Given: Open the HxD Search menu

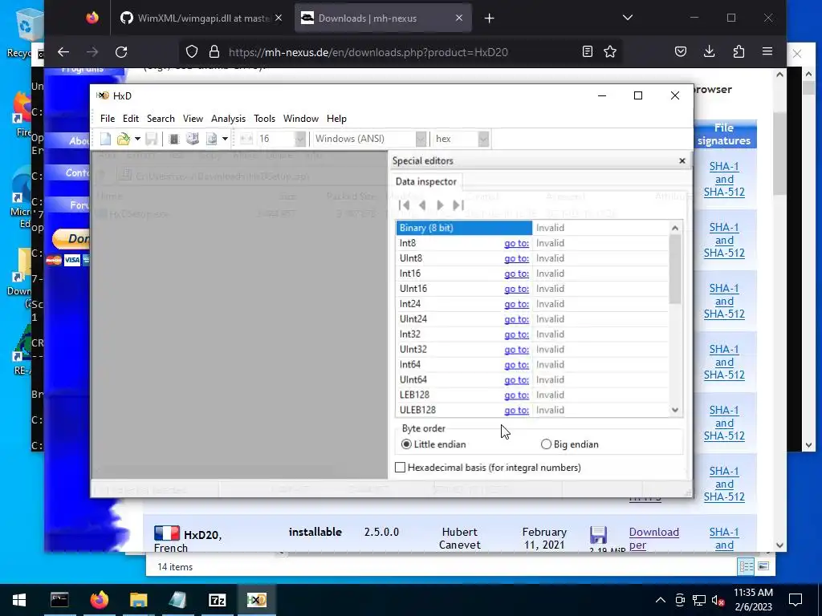Looking at the screenshot, I should pos(161,119).
